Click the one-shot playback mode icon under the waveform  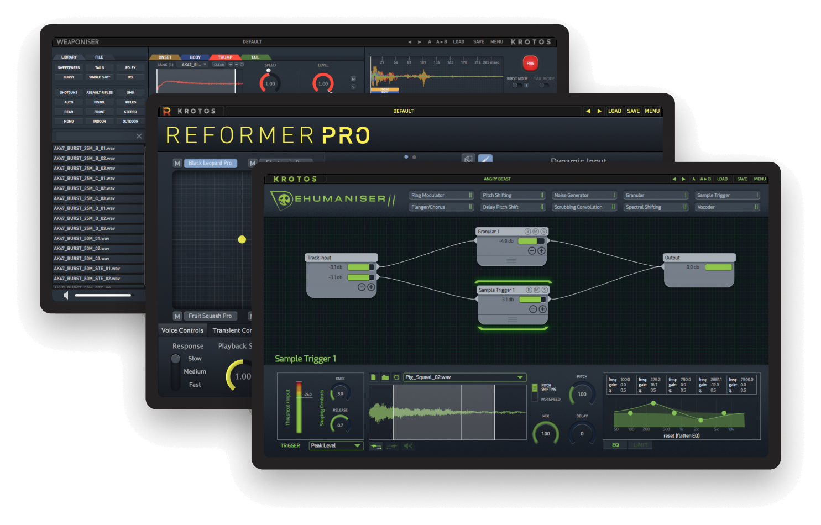pos(376,446)
